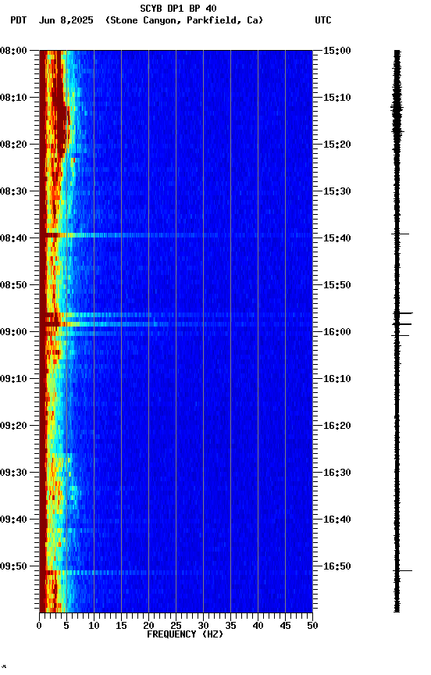Click the '(Stone Canyon, Parkfield, Ca)' location text

point(184,20)
